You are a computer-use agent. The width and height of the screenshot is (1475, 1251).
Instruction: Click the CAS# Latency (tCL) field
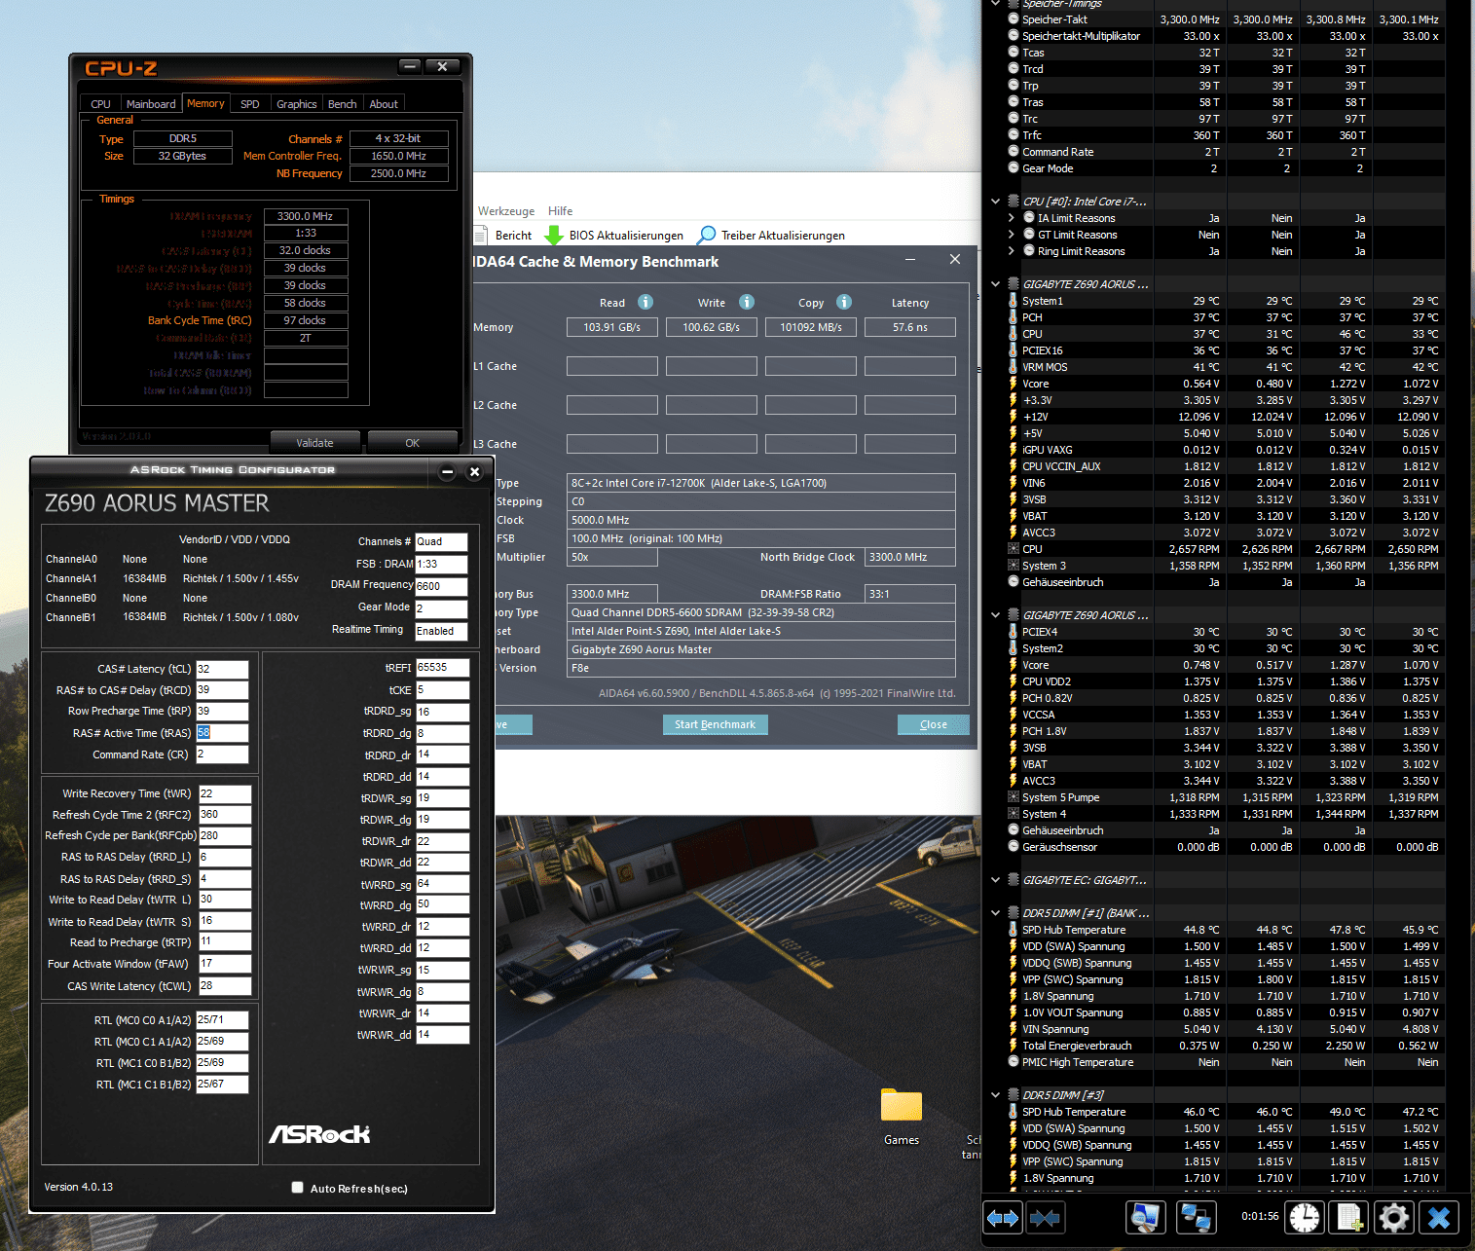222,669
